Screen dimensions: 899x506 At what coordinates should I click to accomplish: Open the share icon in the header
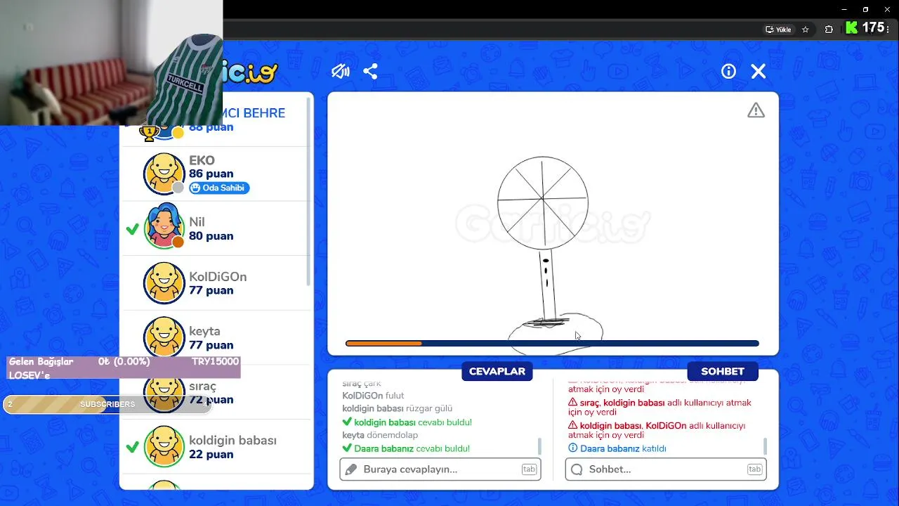371,71
